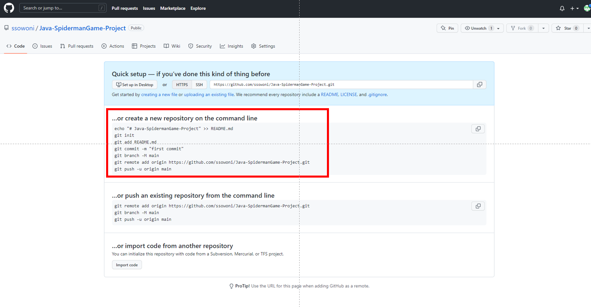Copy the push existing repository commands
The width and height of the screenshot is (591, 307).
coord(478,206)
